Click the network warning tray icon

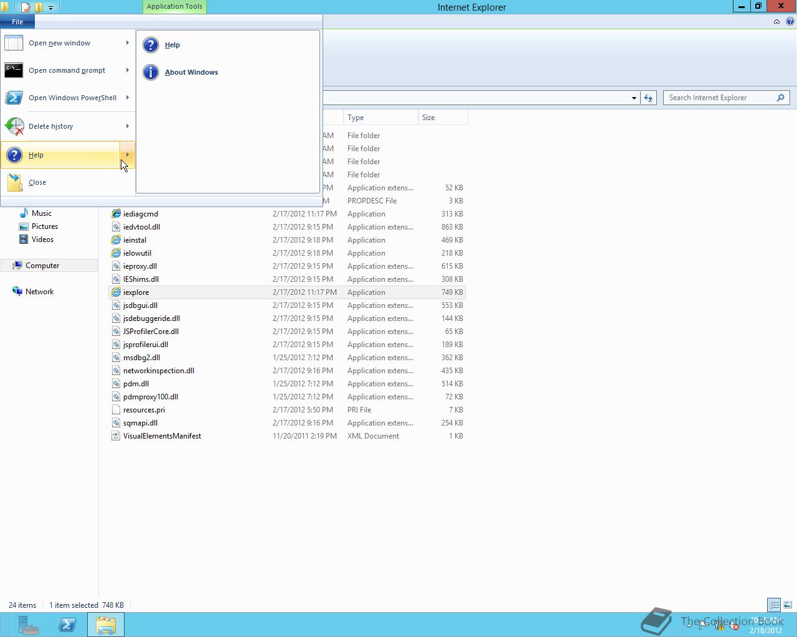(x=719, y=626)
